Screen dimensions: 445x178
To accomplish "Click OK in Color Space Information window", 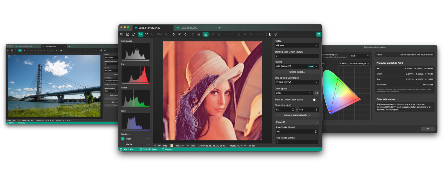I will pyautogui.click(x=428, y=129).
